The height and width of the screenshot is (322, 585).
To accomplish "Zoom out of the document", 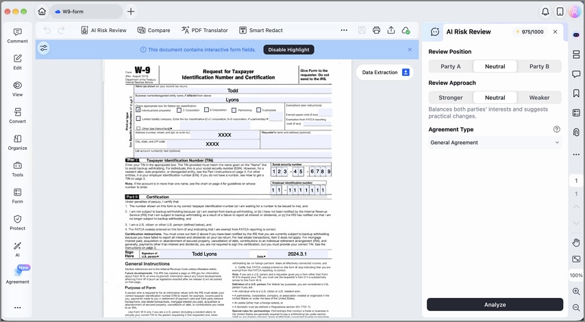I will (576, 308).
